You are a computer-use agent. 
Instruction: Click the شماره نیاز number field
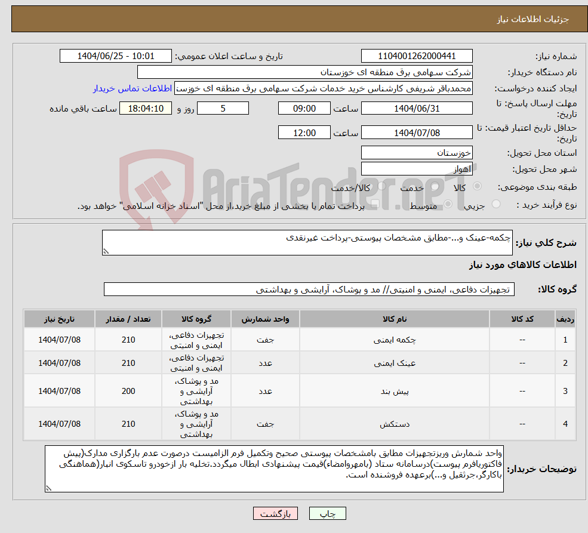click(x=417, y=56)
